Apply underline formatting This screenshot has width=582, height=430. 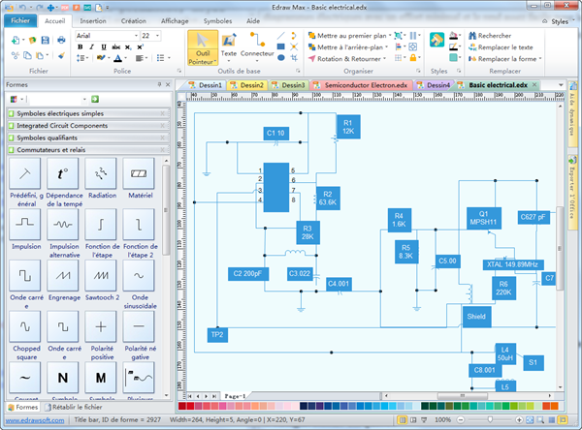(x=104, y=47)
